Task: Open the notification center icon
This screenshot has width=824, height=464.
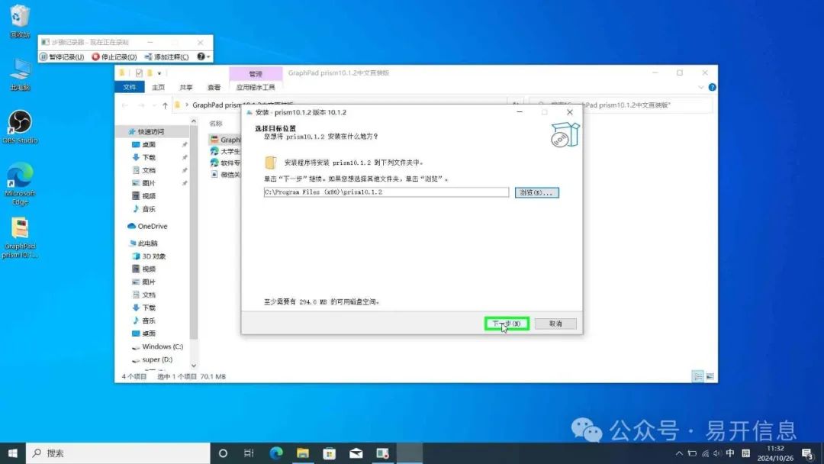Action: click(808, 453)
